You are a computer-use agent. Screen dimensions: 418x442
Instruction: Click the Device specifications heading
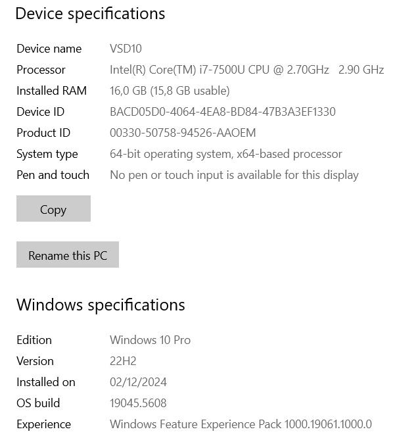coord(90,14)
